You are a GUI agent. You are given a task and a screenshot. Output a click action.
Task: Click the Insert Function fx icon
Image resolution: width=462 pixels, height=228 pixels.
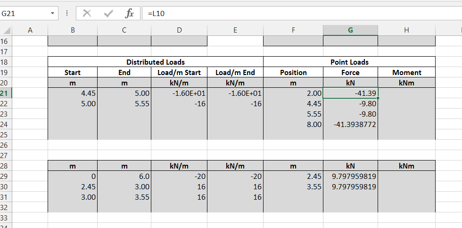(129, 14)
